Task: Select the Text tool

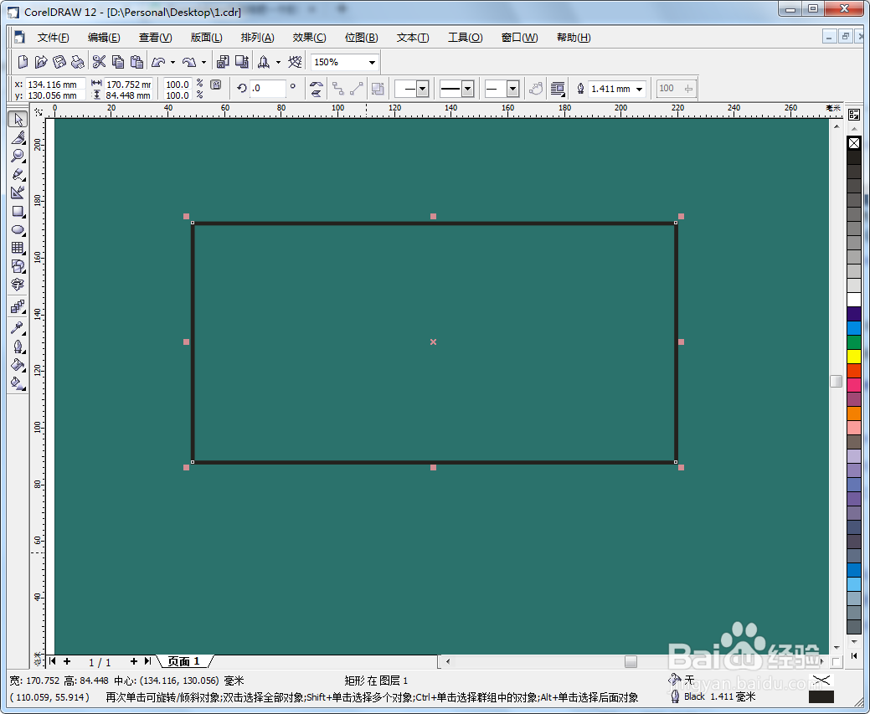Action: [x=18, y=285]
